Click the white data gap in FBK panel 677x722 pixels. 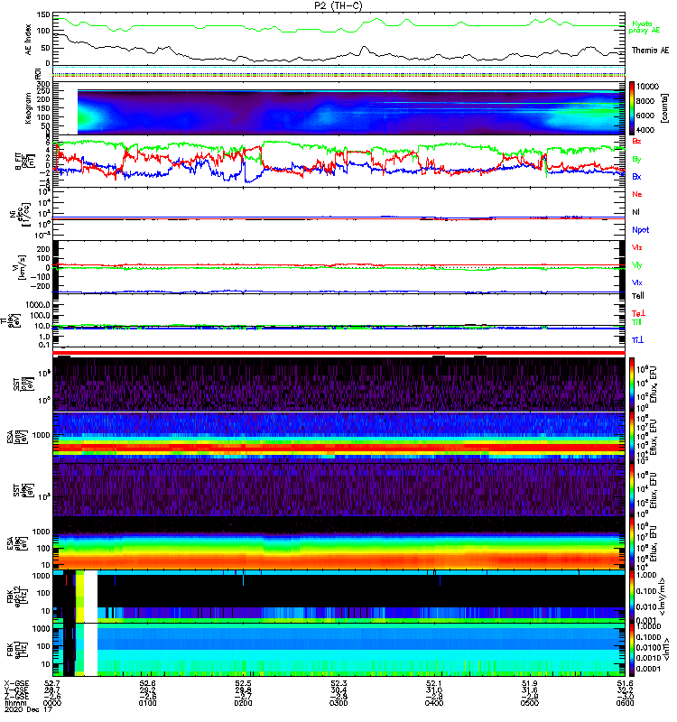(91, 623)
